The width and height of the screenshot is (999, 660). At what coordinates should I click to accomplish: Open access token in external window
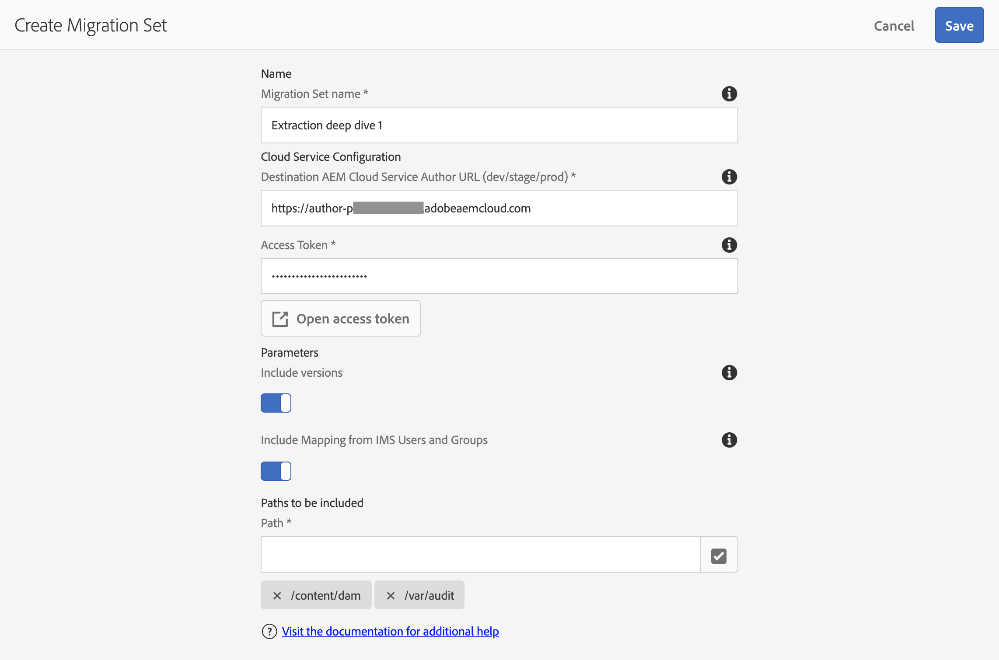pos(340,318)
